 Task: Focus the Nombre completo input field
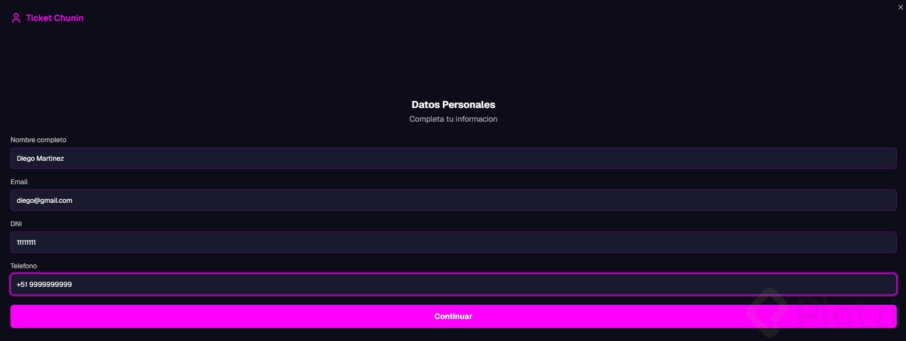pyautogui.click(x=453, y=158)
